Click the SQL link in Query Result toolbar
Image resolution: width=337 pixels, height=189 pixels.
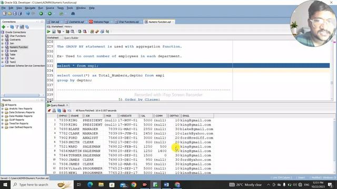click(x=69, y=111)
